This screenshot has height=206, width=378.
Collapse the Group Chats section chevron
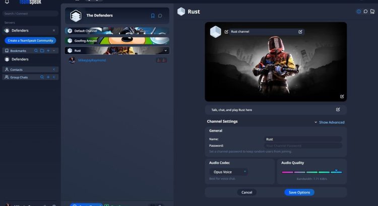click(x=54, y=77)
